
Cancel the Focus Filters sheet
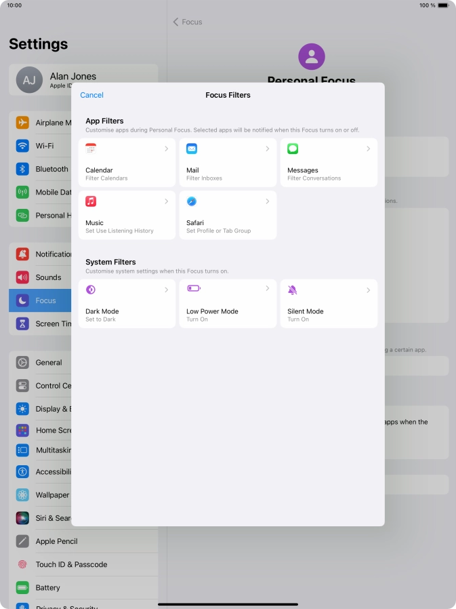coord(91,95)
